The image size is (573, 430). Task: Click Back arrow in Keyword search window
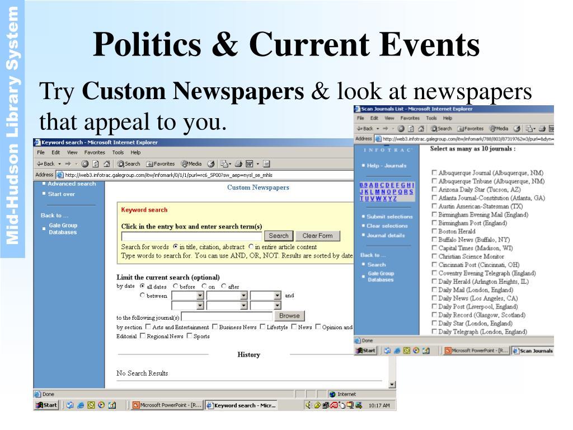45,164
